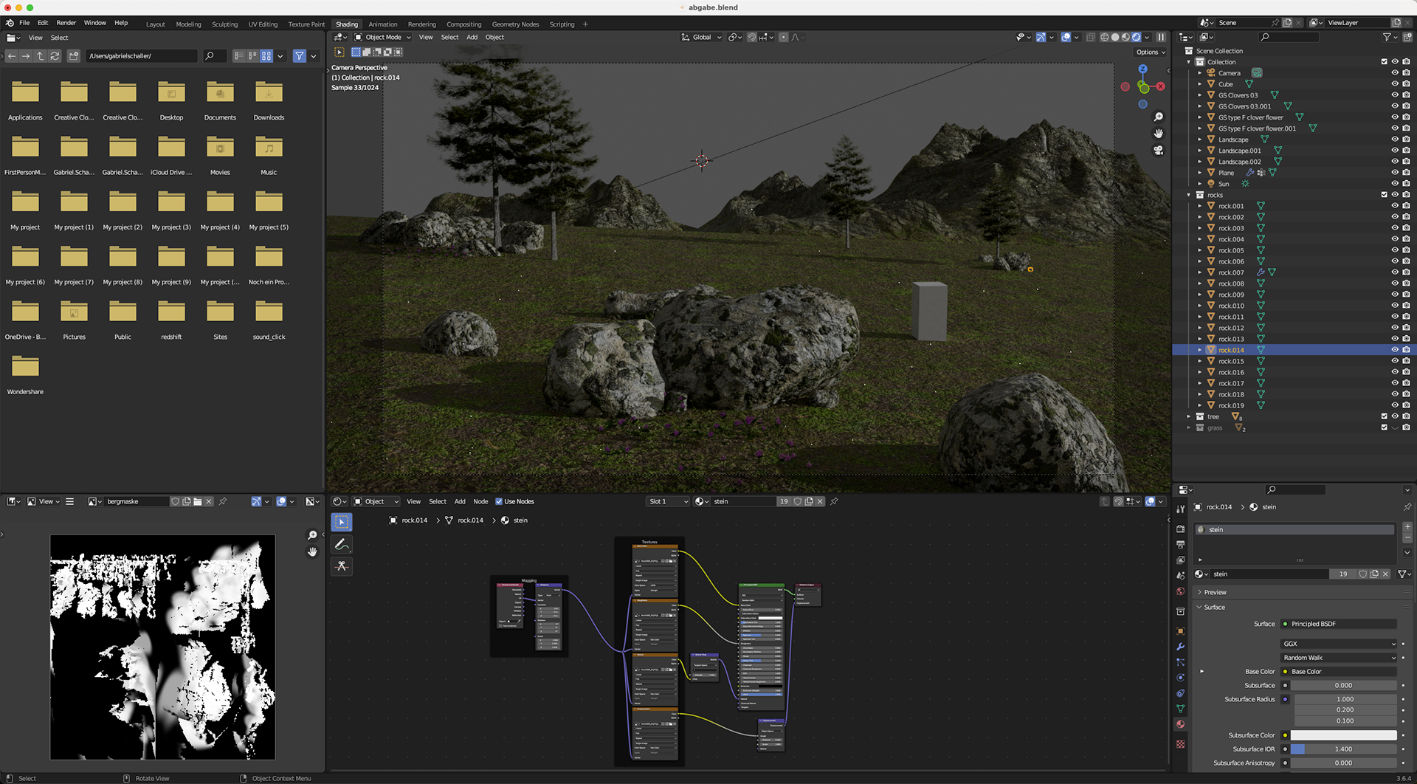Click the material user count 19 button

click(1342, 574)
